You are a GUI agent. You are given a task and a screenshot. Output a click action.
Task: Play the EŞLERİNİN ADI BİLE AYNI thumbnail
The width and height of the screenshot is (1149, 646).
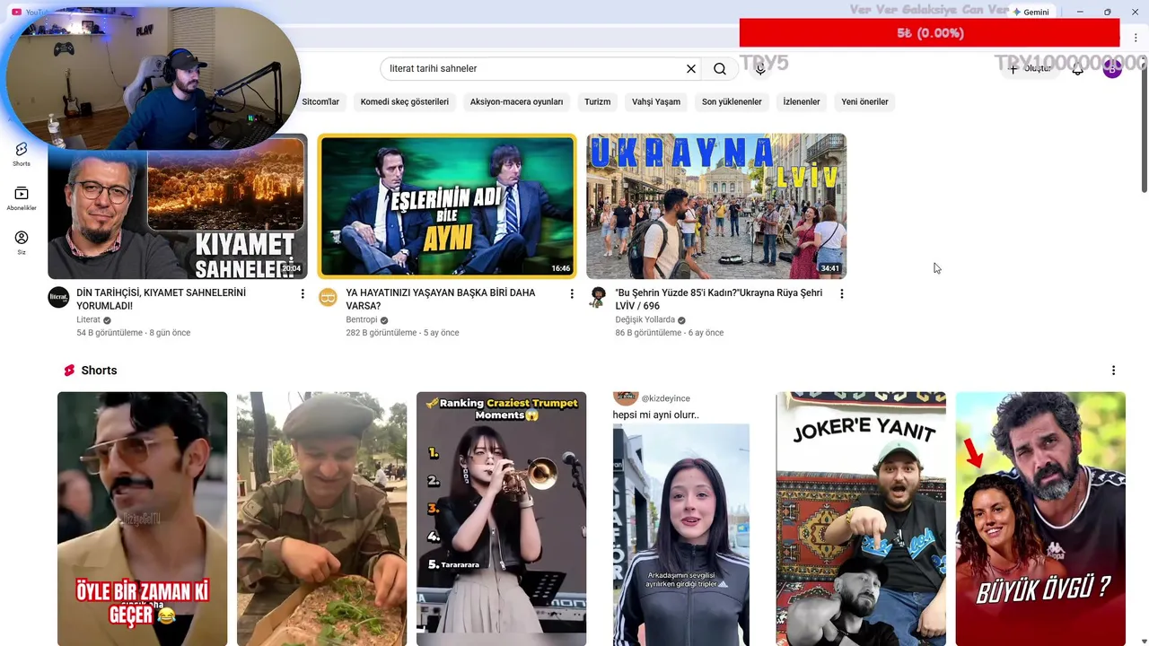tap(447, 206)
